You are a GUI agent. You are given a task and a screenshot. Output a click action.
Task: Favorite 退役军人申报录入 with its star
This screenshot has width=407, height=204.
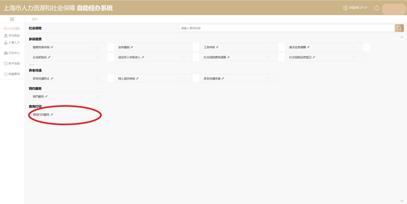click(x=183, y=57)
